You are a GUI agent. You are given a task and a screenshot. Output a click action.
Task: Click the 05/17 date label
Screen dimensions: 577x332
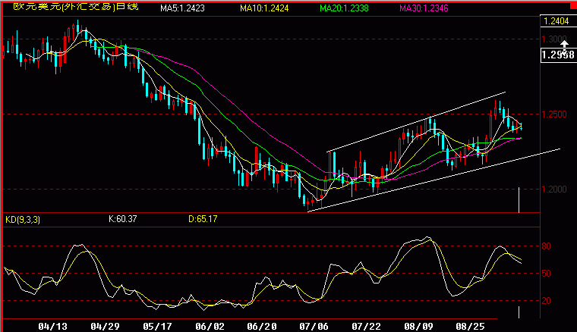157,326
